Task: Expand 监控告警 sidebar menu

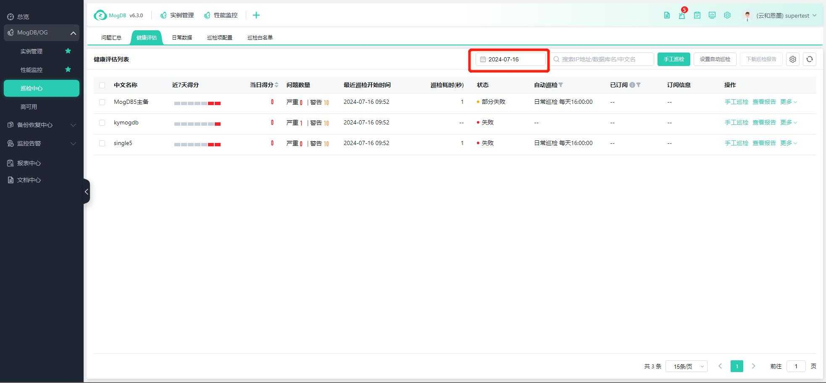Action: click(x=73, y=143)
